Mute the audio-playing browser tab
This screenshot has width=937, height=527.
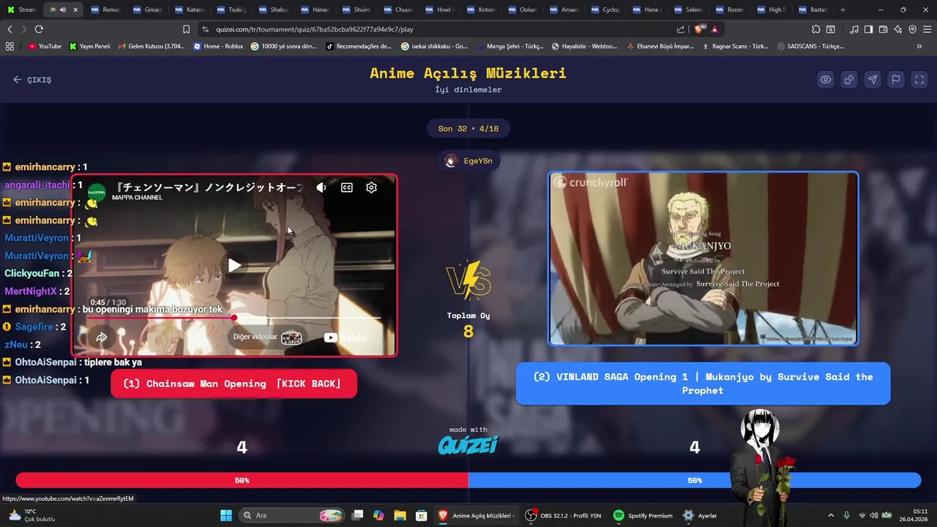coord(63,10)
